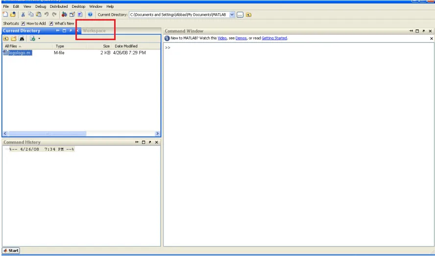Cut selection using the scissors icon
Screen dimensions: 435x256
pos(23,14)
